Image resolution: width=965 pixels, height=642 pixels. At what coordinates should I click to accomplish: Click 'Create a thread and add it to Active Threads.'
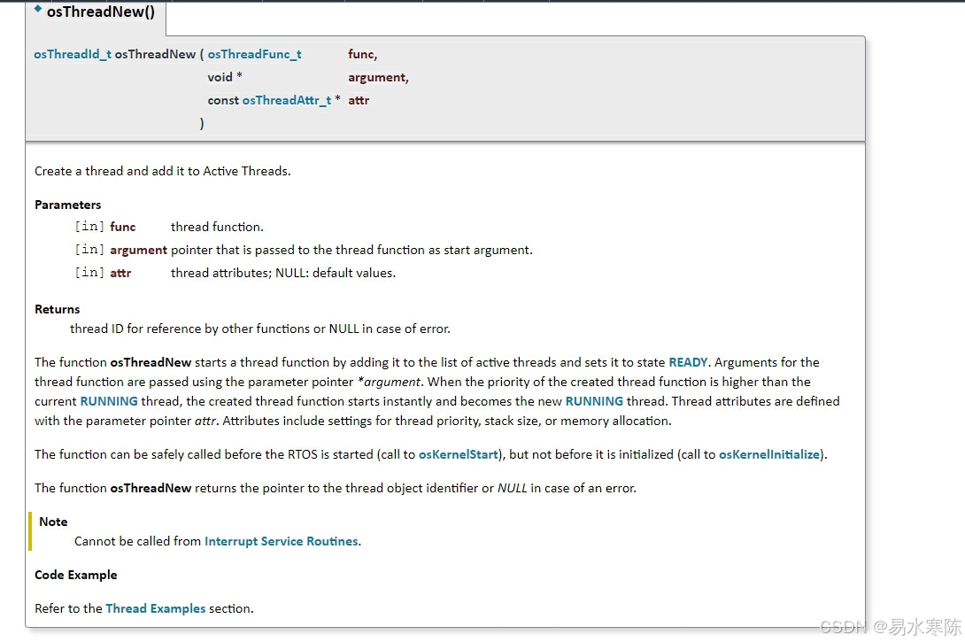click(163, 171)
